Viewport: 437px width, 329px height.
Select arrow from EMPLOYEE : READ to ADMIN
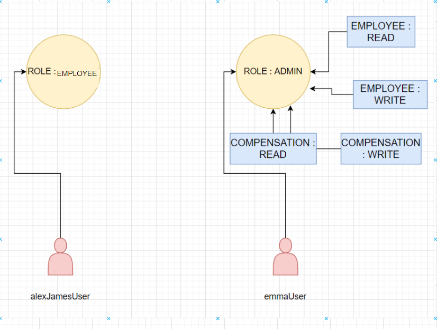(329, 53)
